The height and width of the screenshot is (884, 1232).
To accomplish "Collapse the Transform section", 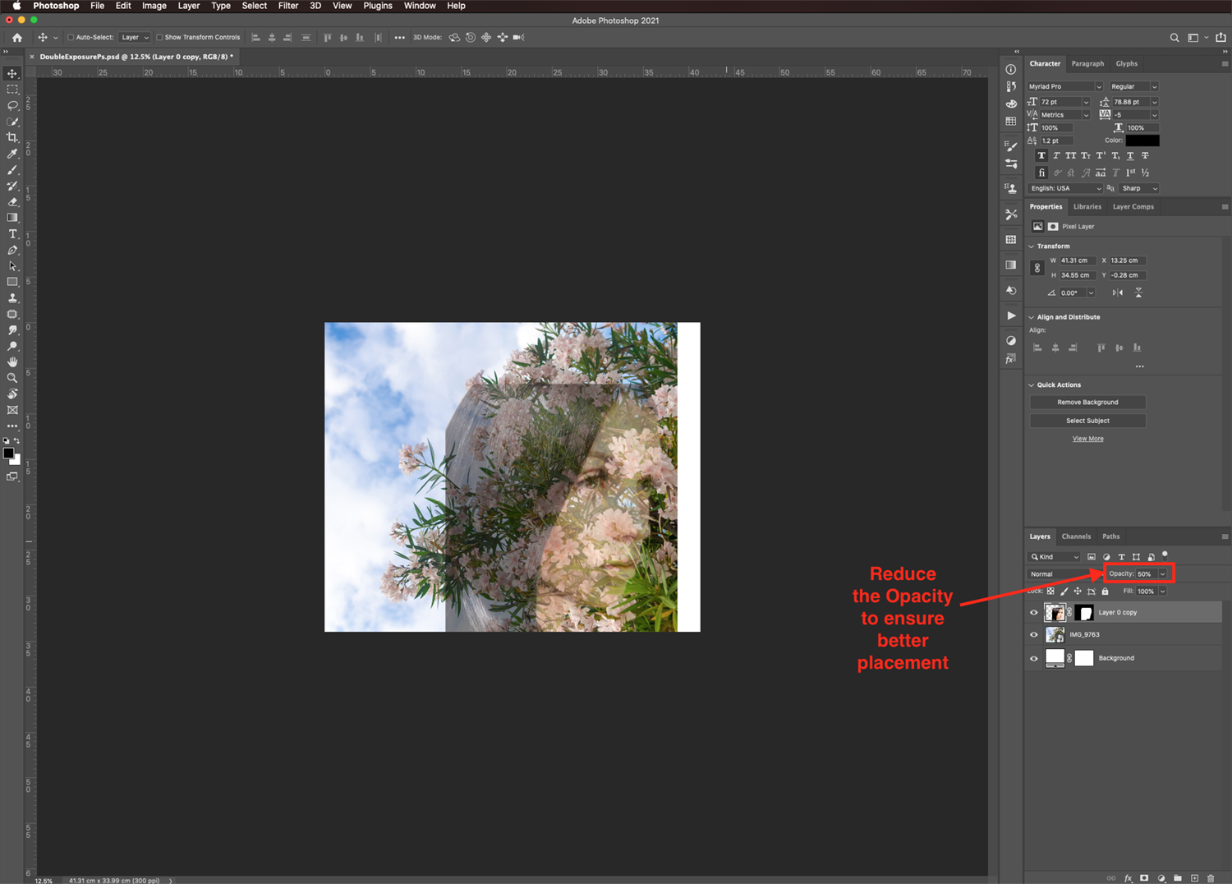I will click(1032, 246).
